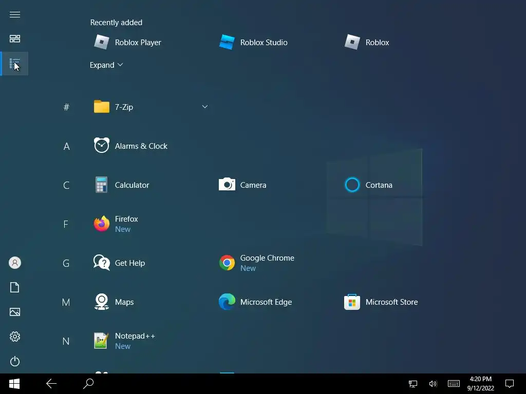The height and width of the screenshot is (394, 526).
Task: Open the Roblox app under Recently added
Action: click(x=367, y=43)
